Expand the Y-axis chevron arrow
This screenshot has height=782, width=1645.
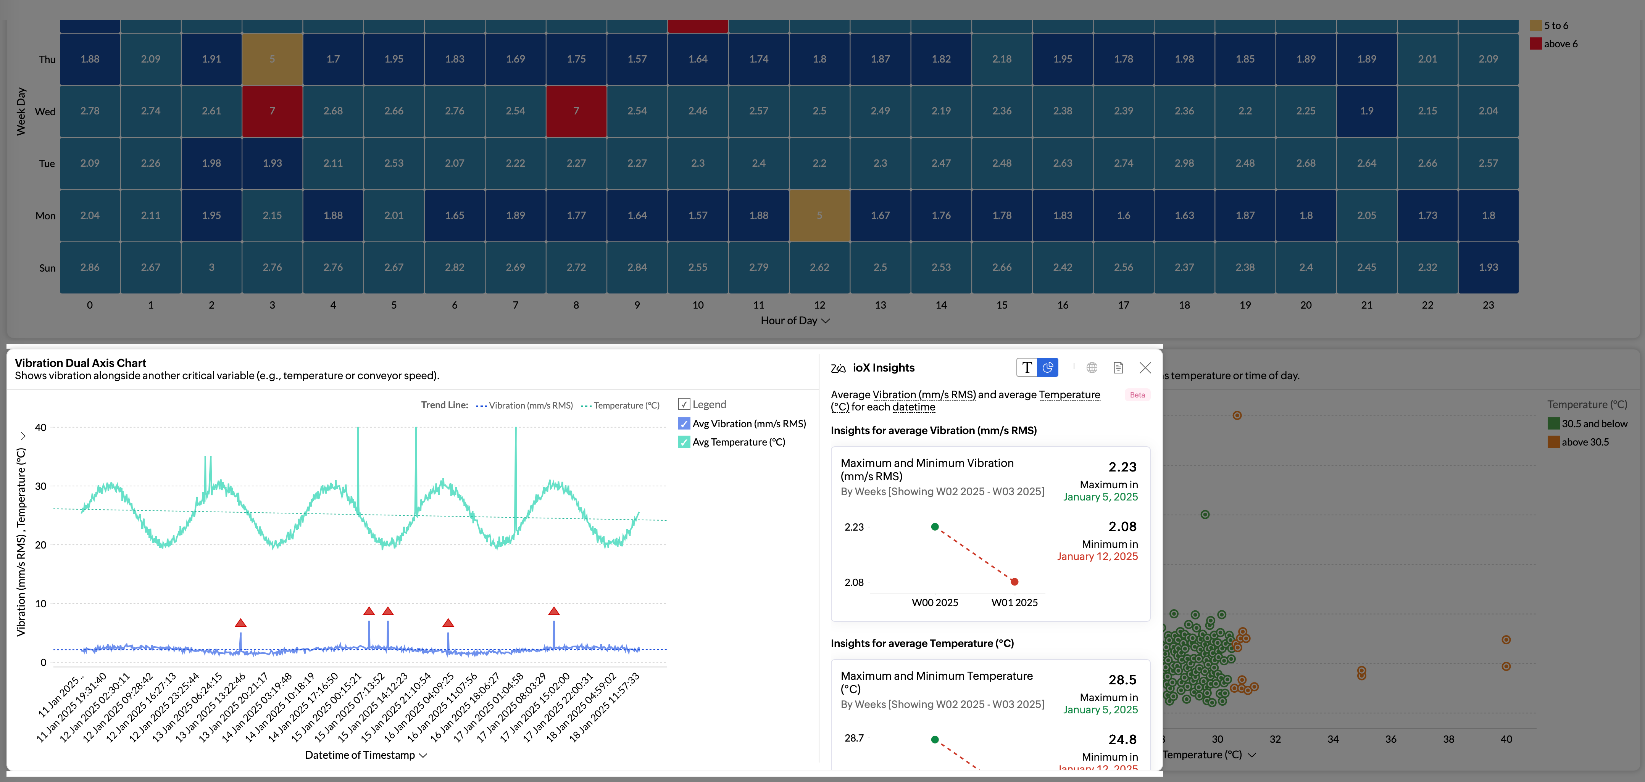pos(23,436)
